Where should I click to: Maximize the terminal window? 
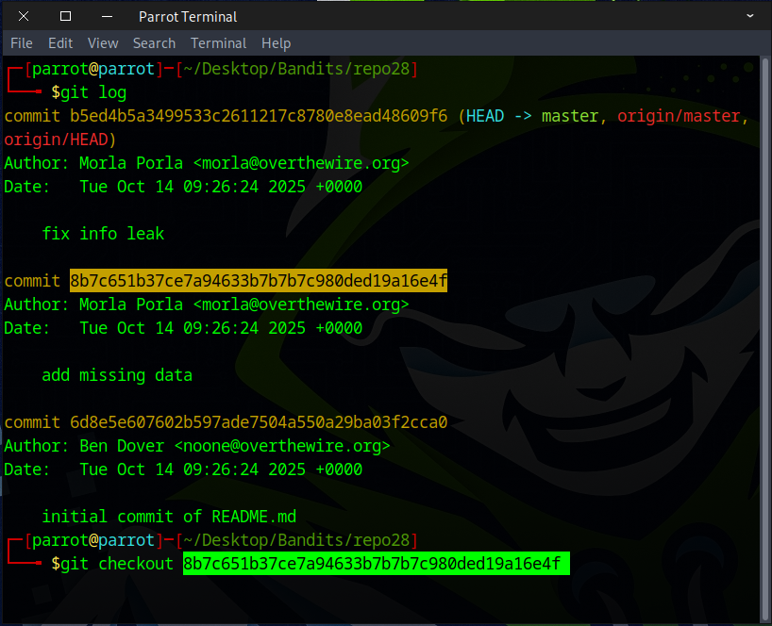pos(65,16)
